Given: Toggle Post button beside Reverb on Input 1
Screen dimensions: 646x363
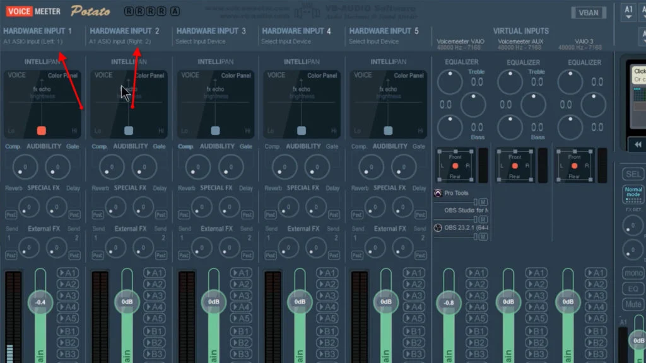Looking at the screenshot, I should pos(11,215).
